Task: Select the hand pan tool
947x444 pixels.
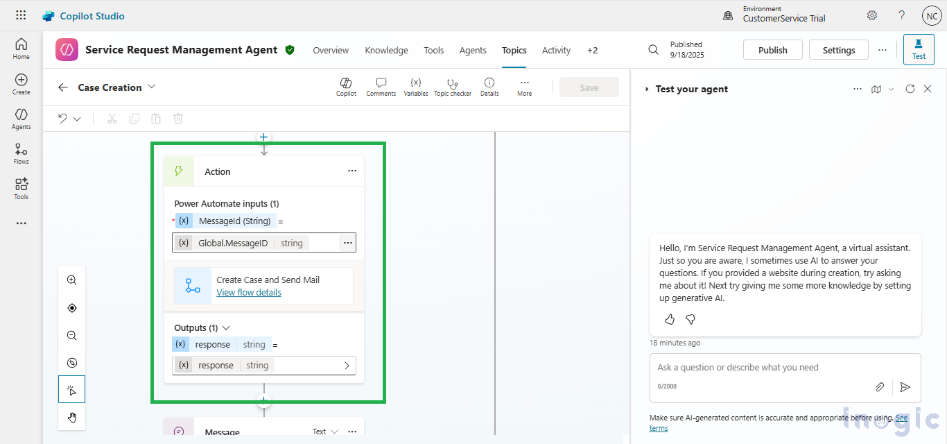Action: [x=72, y=417]
